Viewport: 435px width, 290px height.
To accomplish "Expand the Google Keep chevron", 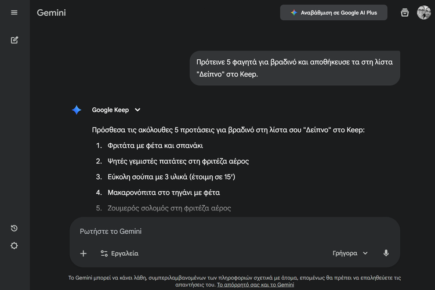I will point(137,110).
